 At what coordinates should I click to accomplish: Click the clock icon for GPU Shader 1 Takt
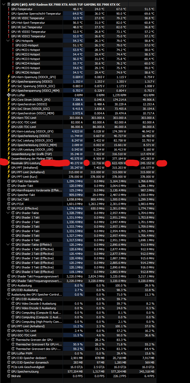click(13, 217)
